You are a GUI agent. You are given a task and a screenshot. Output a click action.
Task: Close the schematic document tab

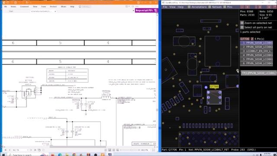click(55, 11)
